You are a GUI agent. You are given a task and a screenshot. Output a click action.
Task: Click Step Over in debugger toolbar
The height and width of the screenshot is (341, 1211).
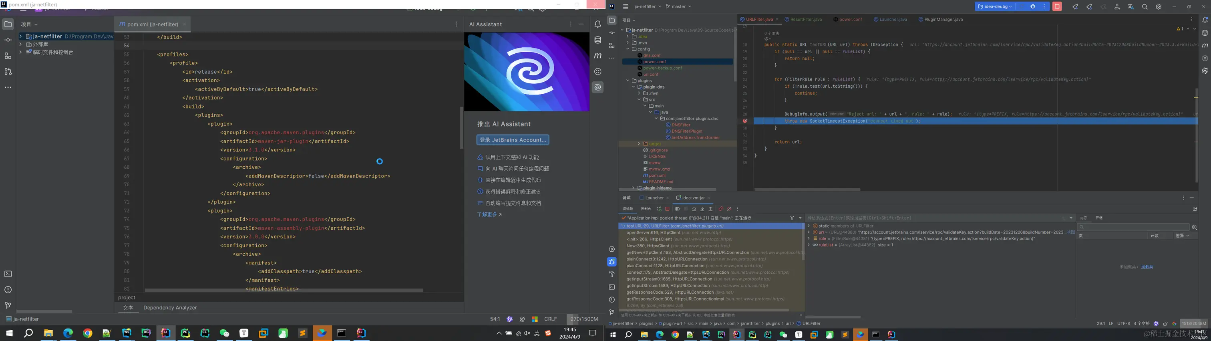coord(694,209)
